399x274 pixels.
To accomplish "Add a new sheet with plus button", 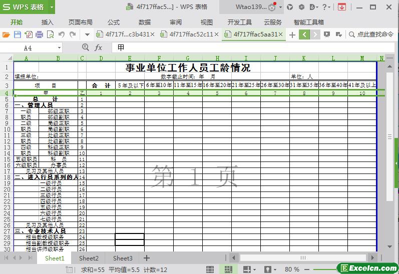I will [x=147, y=258].
